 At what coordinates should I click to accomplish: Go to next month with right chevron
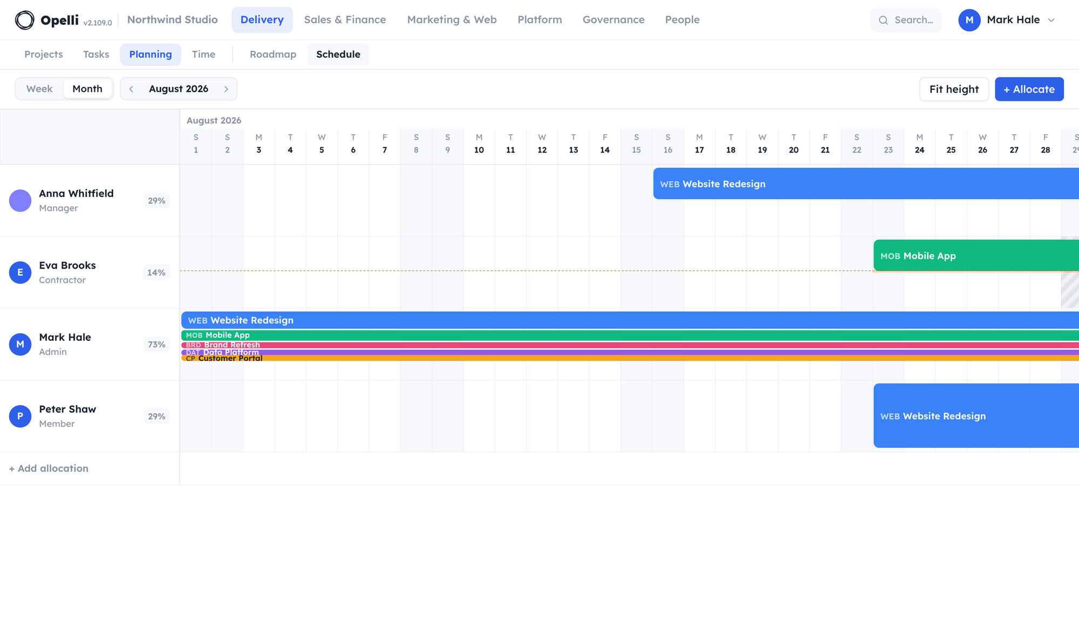[x=226, y=89]
